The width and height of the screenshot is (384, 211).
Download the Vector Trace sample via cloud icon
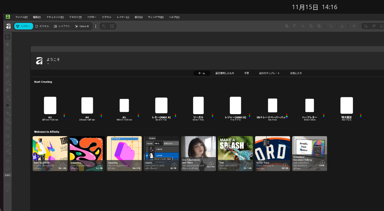[x=285, y=165]
